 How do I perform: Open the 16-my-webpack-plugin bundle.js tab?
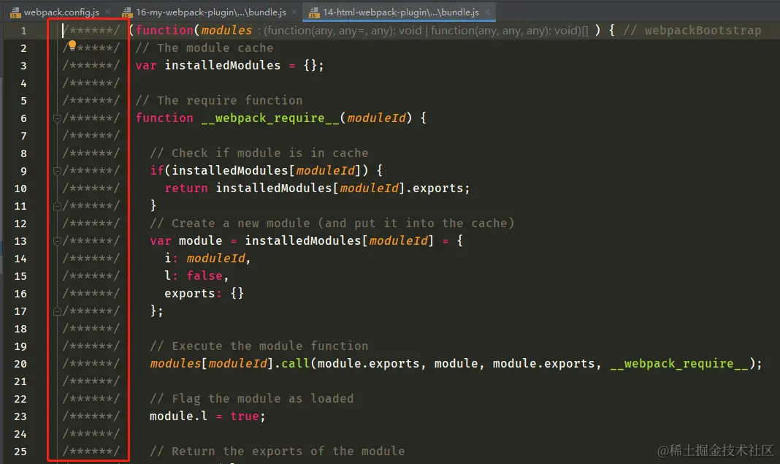click(x=211, y=12)
